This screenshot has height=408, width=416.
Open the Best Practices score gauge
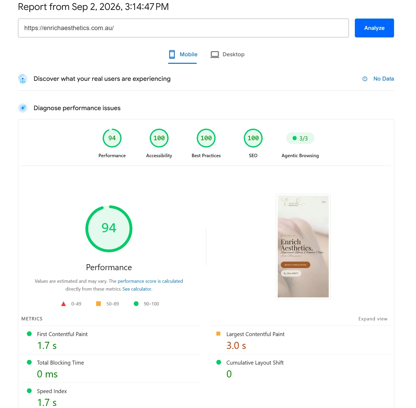pos(206,138)
